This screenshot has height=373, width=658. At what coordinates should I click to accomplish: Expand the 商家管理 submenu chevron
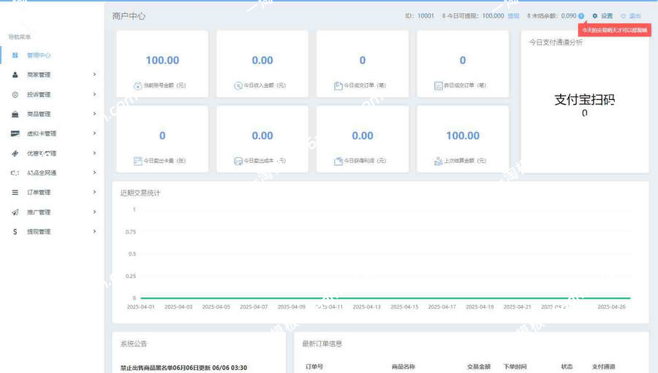[94, 74]
